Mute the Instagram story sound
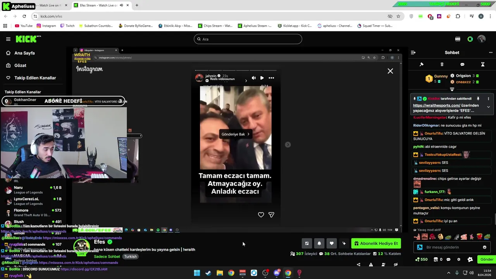496x279 pixels. [254, 78]
